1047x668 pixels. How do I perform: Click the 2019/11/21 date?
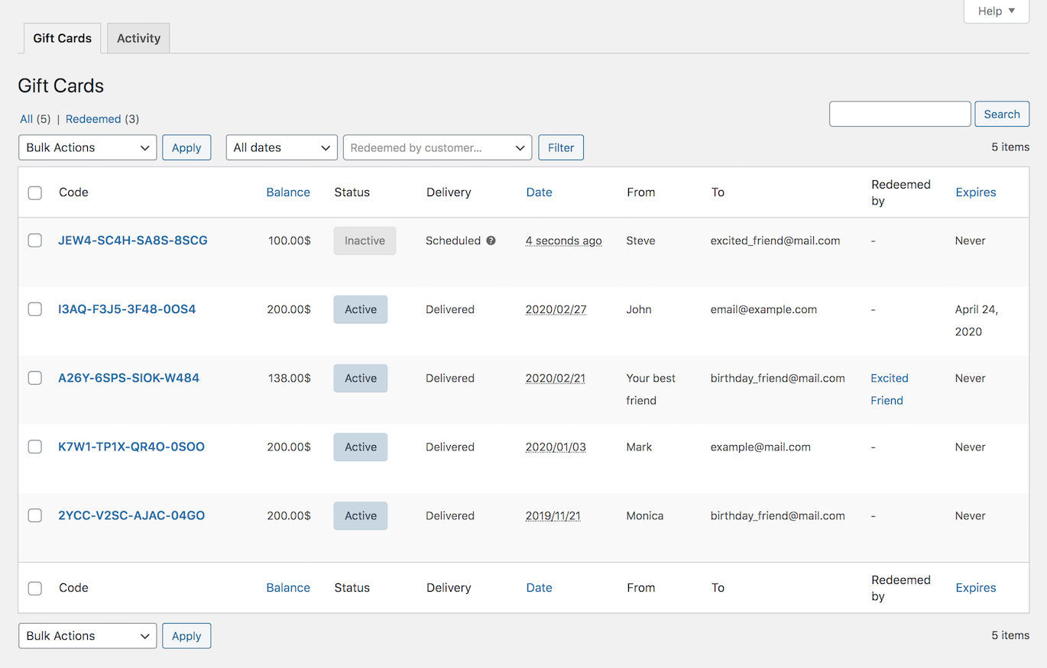pyautogui.click(x=553, y=515)
